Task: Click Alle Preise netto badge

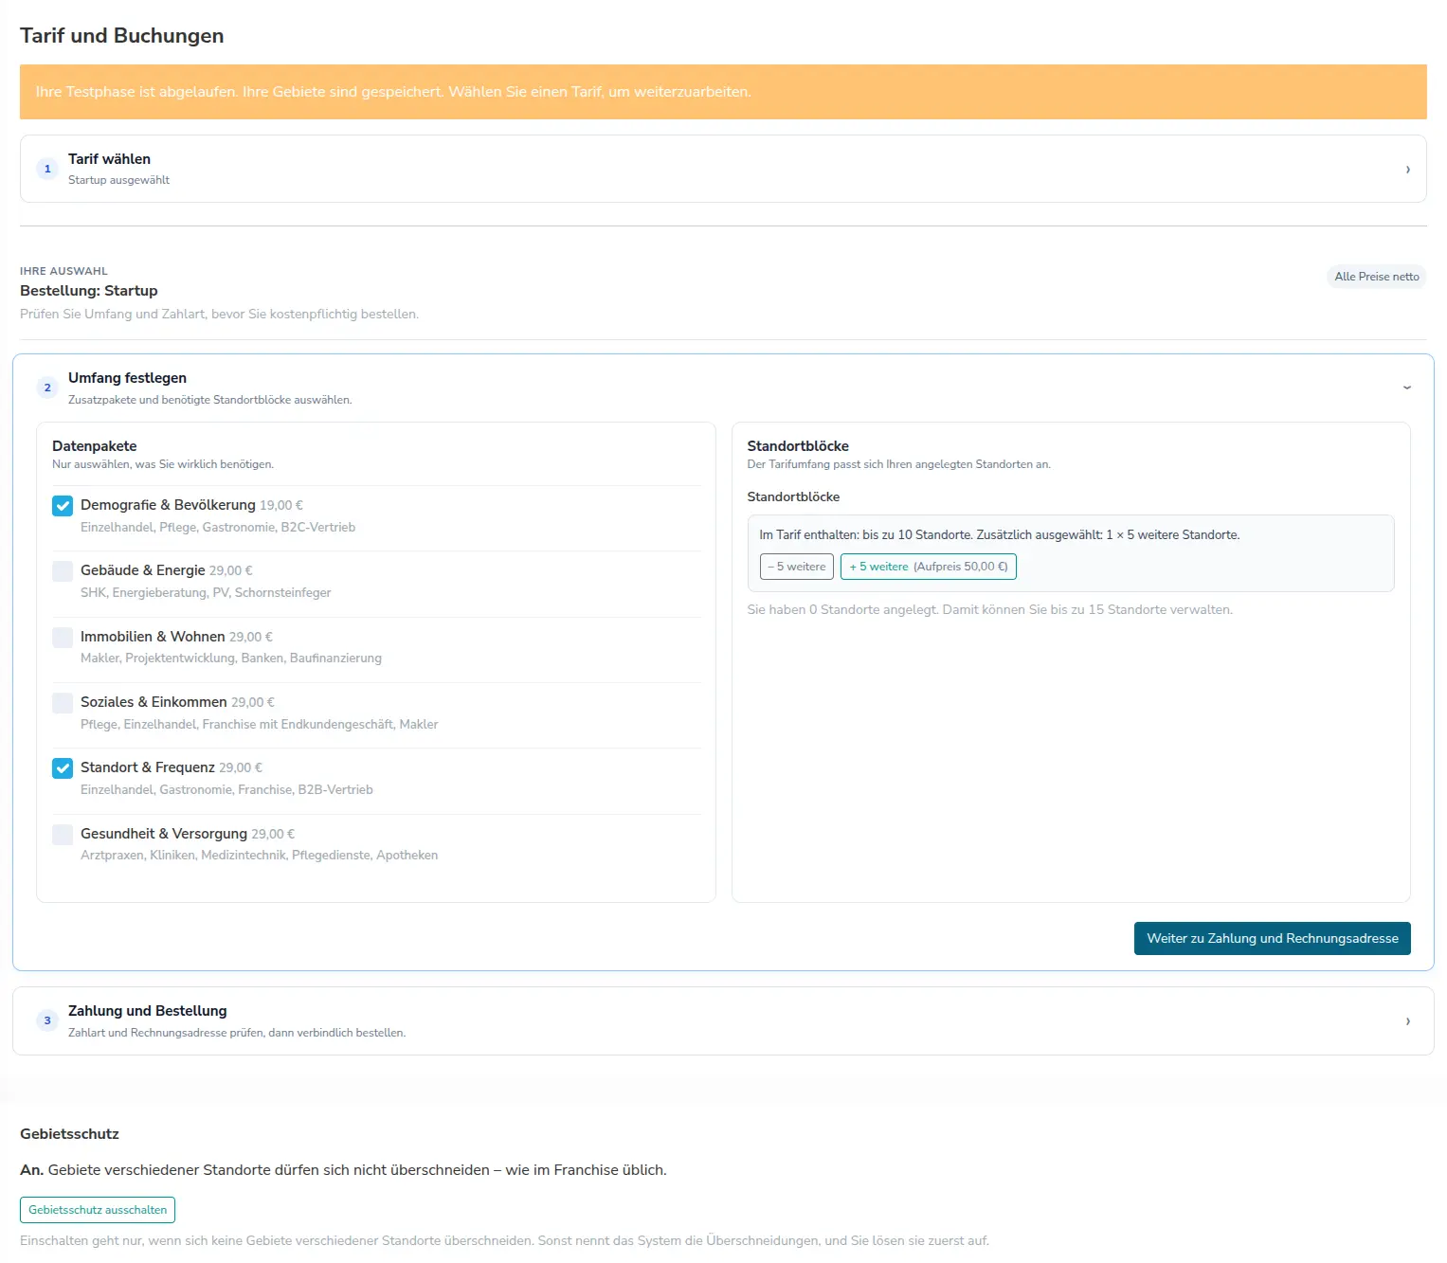Action: click(x=1377, y=277)
